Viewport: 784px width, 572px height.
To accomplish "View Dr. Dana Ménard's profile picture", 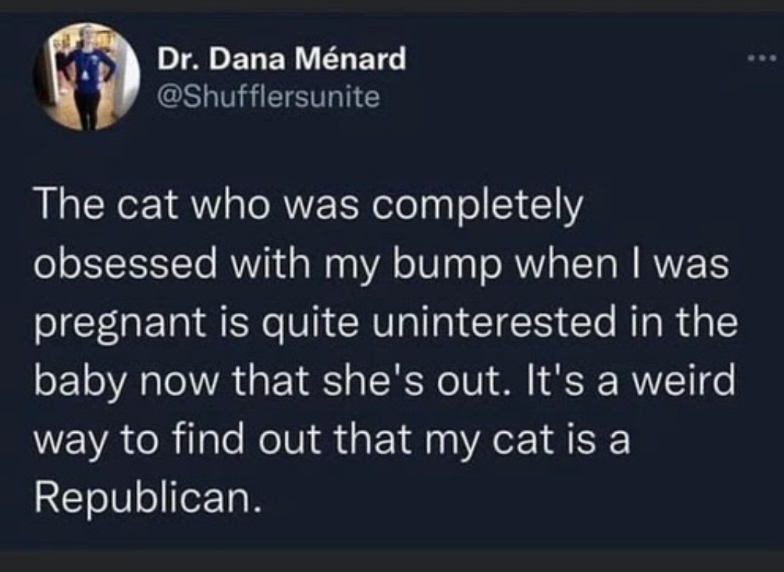I will click(86, 76).
